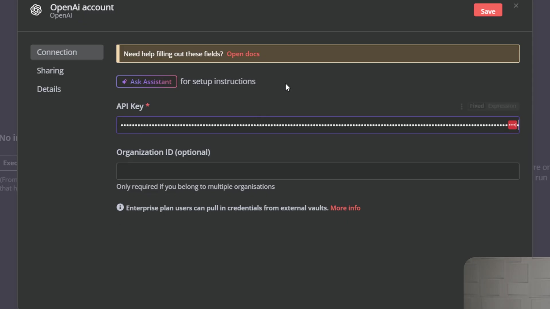
Task: Select Fixed mode for API Key
Action: pyautogui.click(x=477, y=106)
